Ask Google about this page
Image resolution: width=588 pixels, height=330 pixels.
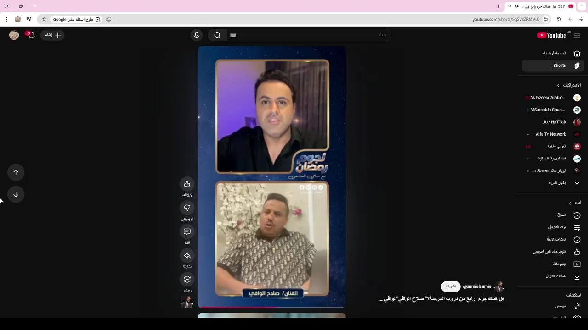pyautogui.click(x=76, y=19)
